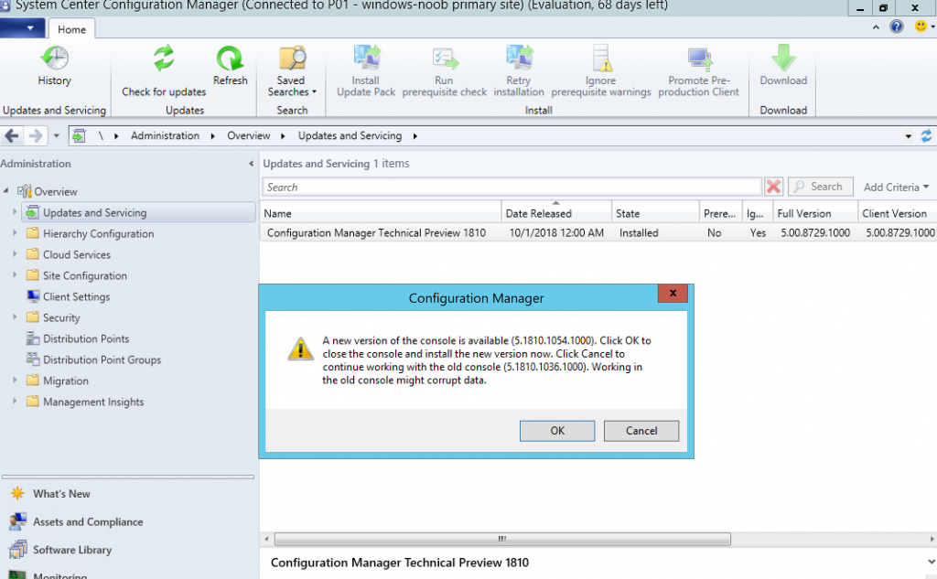This screenshot has height=579, width=937.
Task: Click Promote Pre-production Client icon
Action: pyautogui.click(x=698, y=58)
